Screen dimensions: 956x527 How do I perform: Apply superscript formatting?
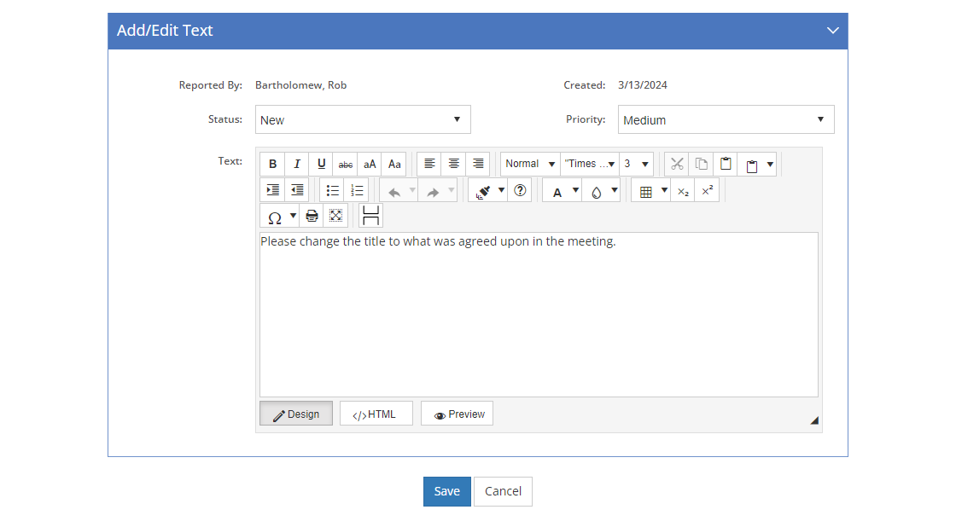pos(708,190)
